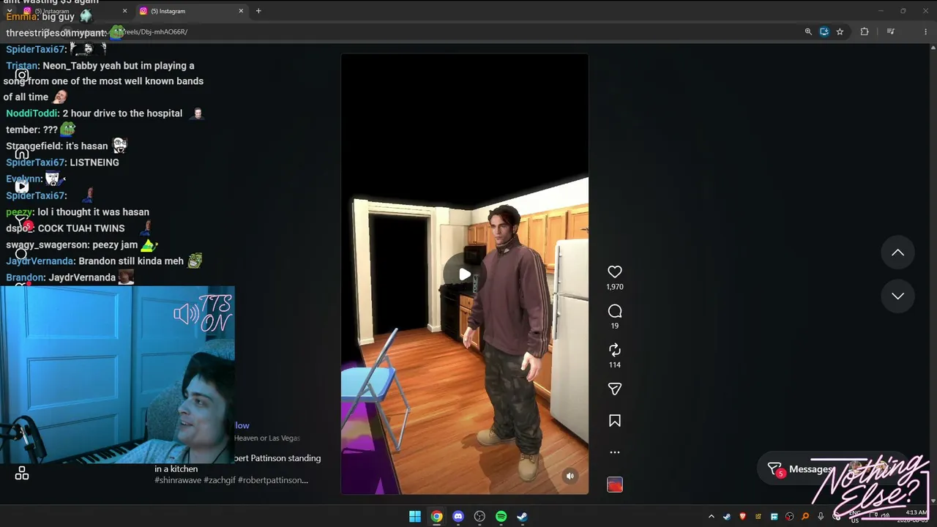Viewport: 937px width, 527px height.
Task: Close the second Instagram browser tab
Action: click(x=241, y=11)
